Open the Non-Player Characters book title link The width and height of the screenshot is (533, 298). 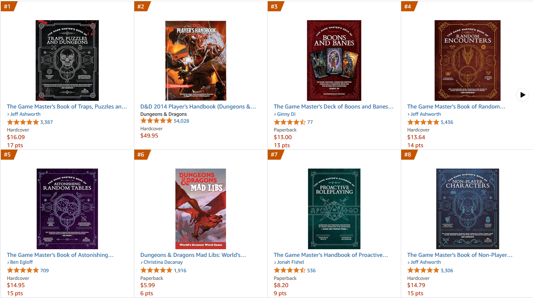[x=460, y=255]
